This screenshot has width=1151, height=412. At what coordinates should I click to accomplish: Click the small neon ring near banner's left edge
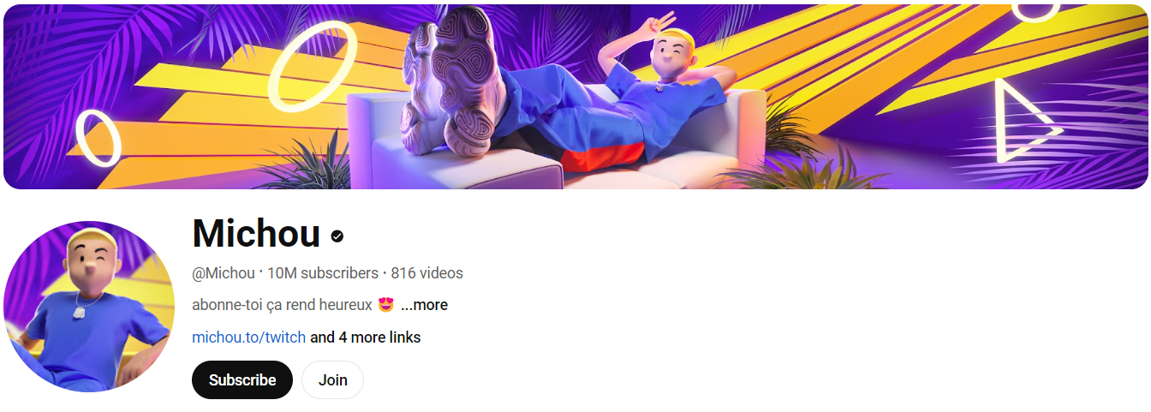click(x=98, y=138)
